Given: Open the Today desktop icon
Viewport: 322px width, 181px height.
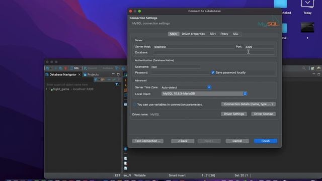Looking at the screenshot, I should coord(307,7).
